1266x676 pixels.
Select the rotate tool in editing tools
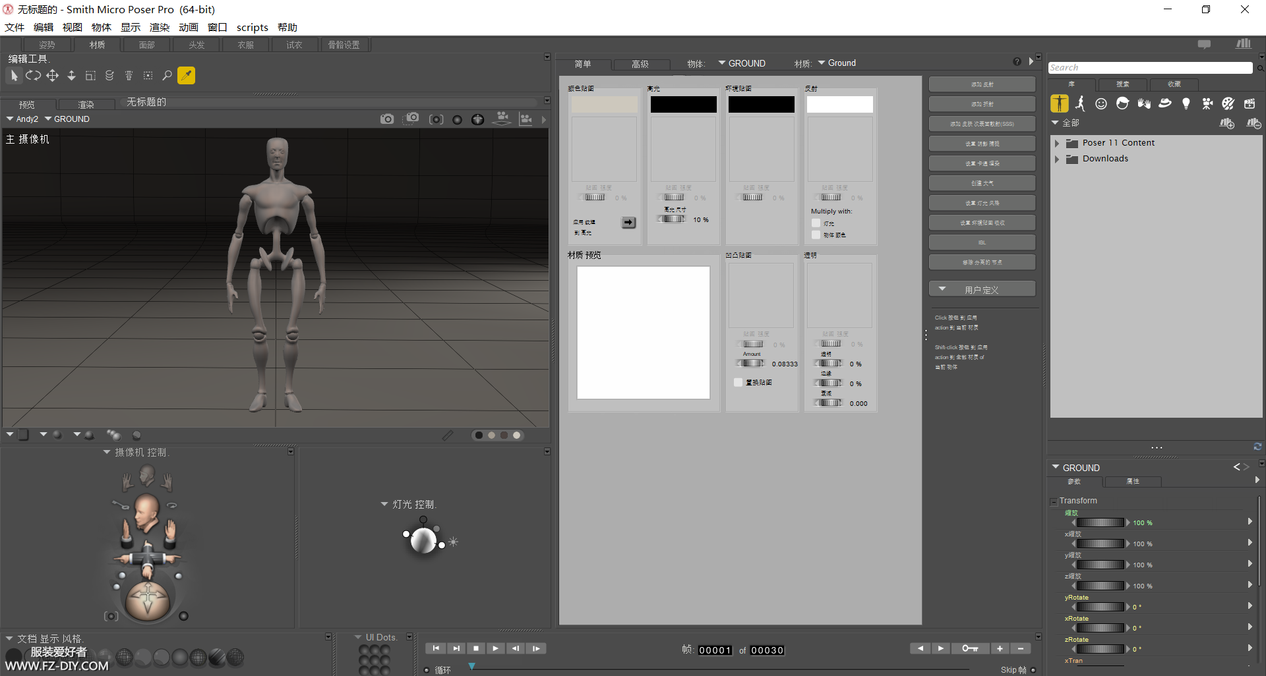point(33,76)
